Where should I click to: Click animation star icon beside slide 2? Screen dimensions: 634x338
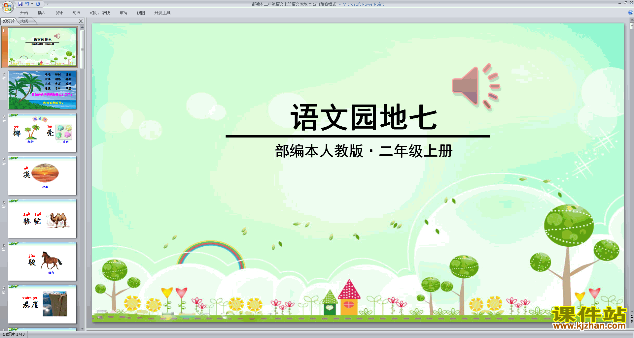coord(4,78)
